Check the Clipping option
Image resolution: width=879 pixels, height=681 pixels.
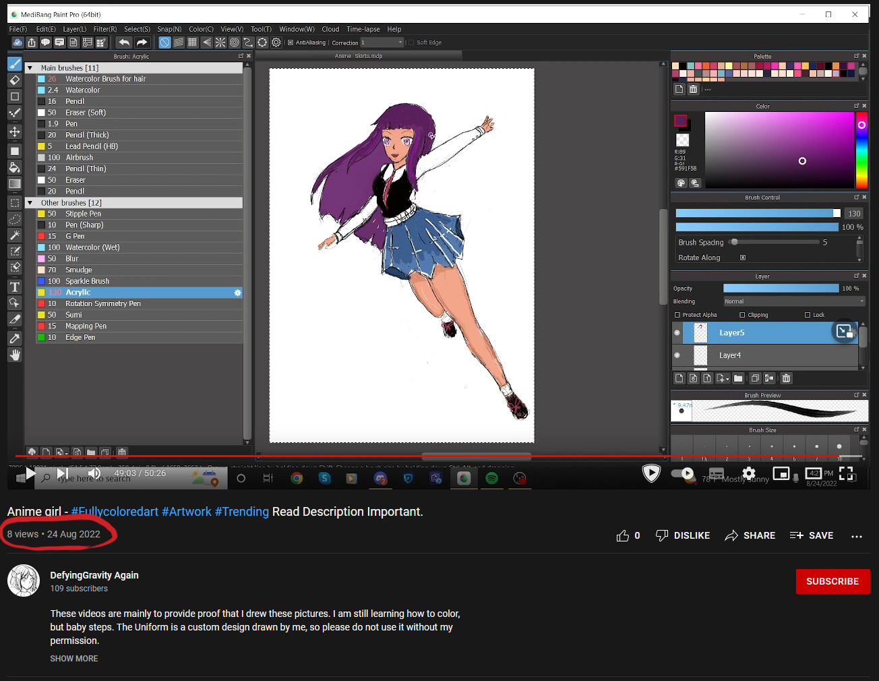[742, 315]
